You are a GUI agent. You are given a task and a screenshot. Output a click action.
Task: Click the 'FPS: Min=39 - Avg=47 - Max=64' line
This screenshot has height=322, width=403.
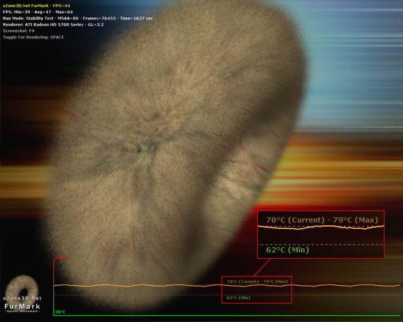click(x=38, y=12)
